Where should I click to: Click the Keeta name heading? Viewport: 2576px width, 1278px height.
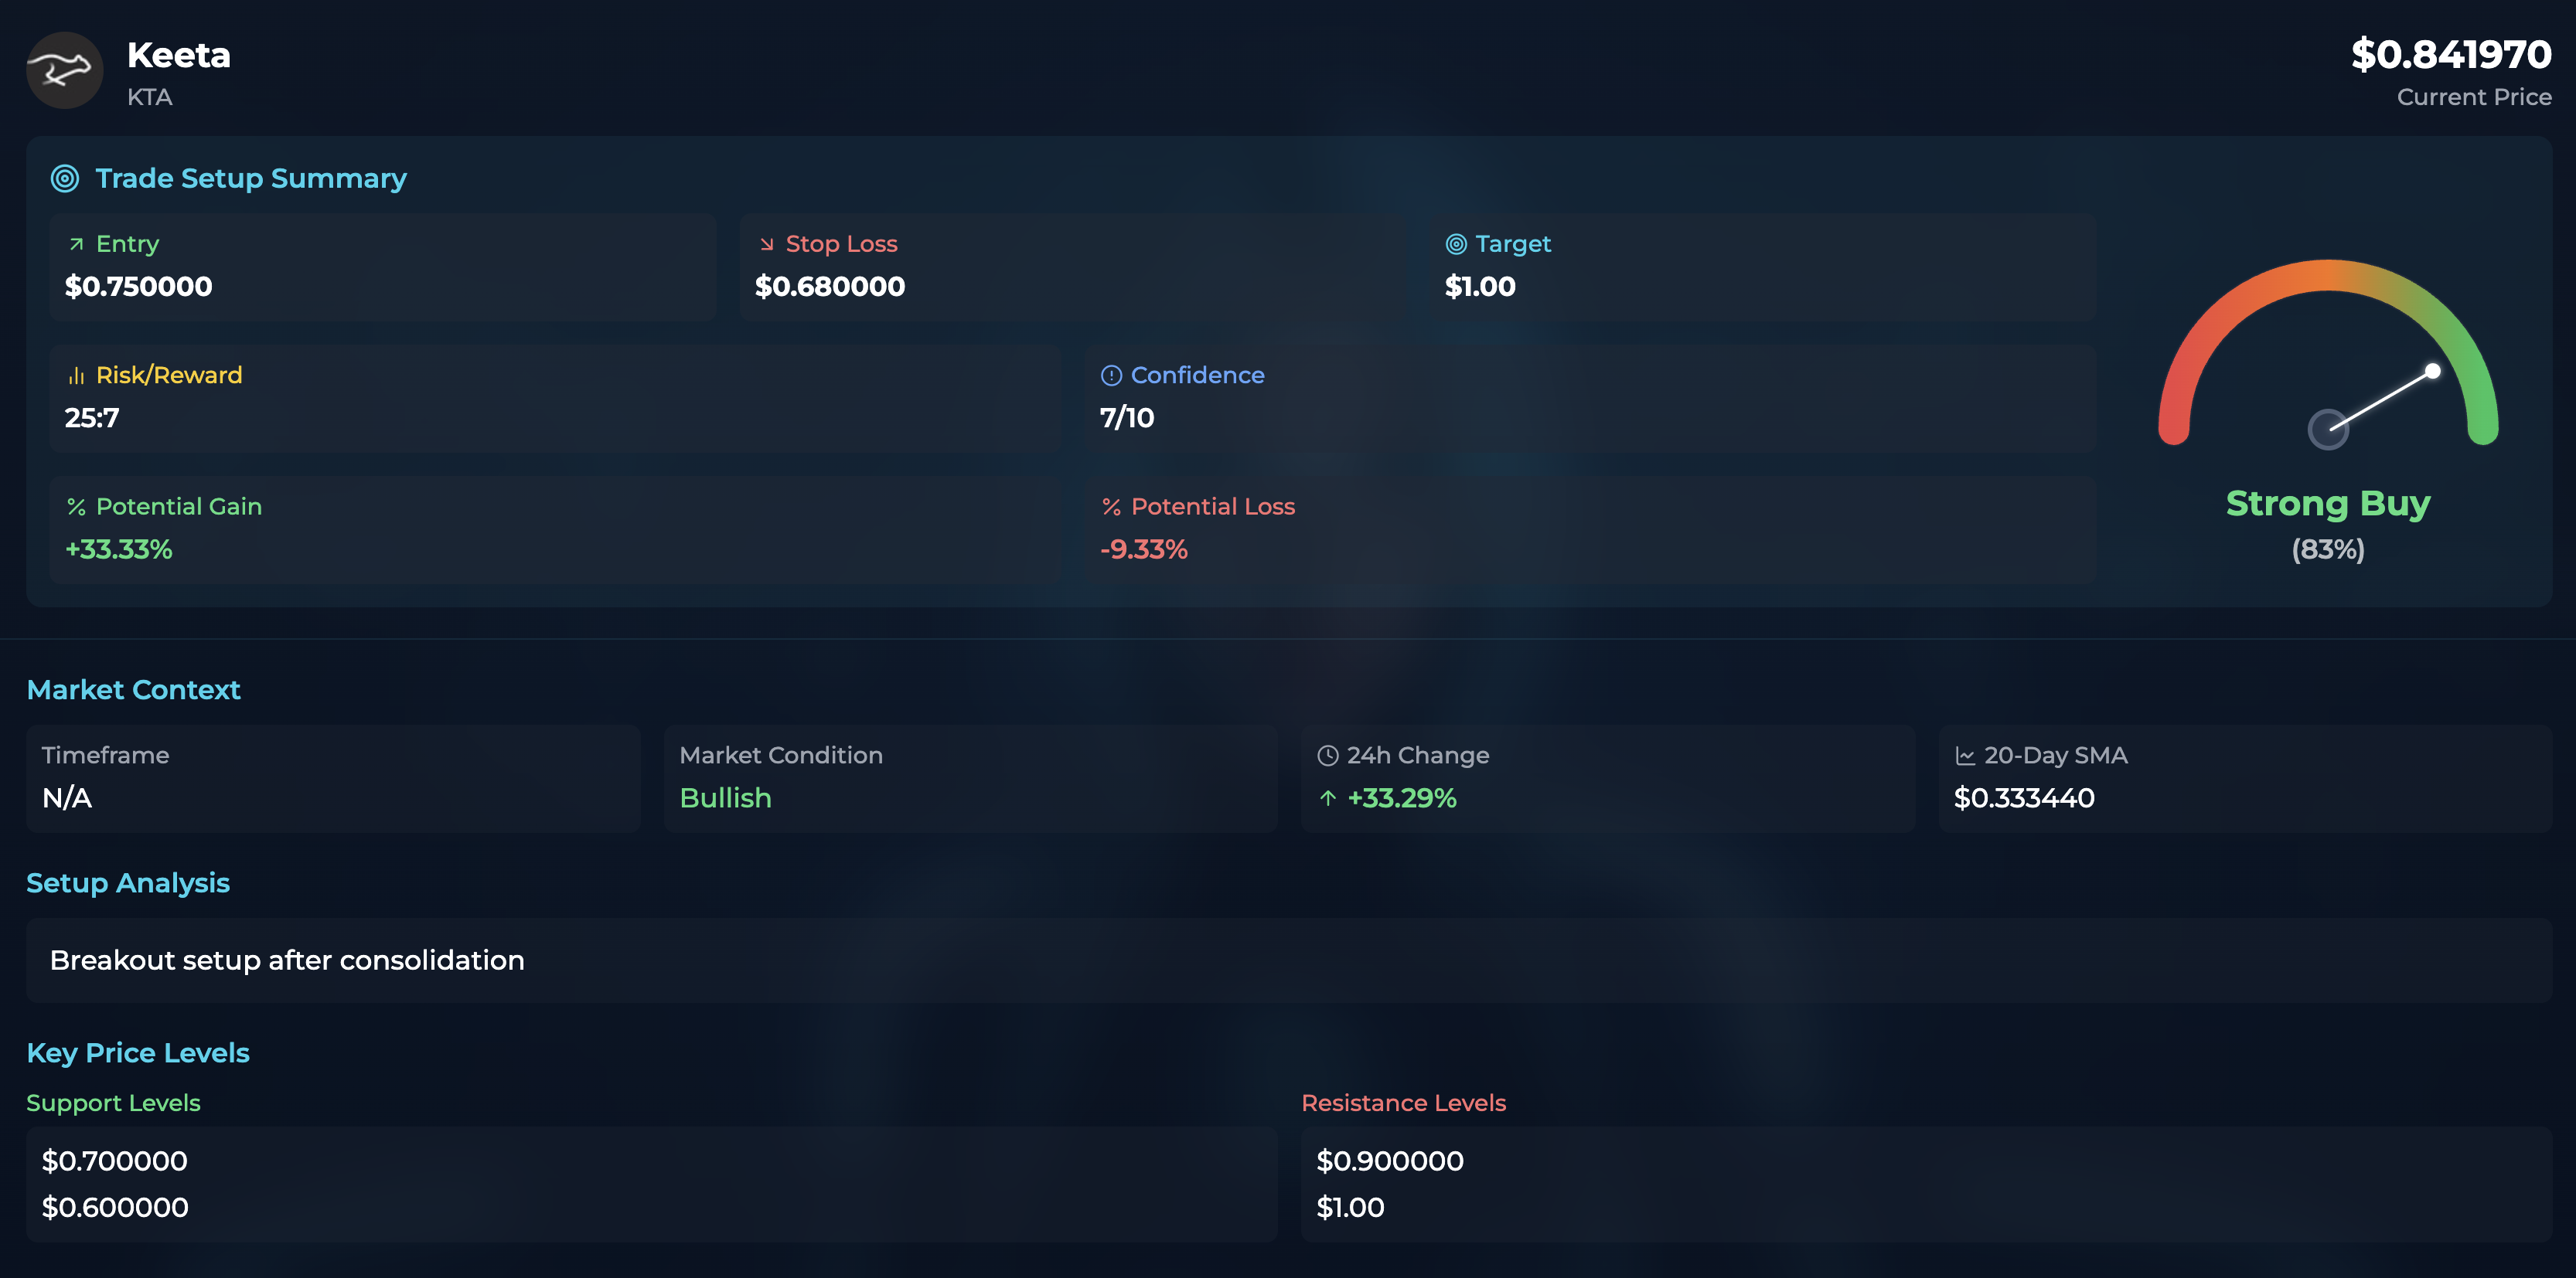click(179, 55)
